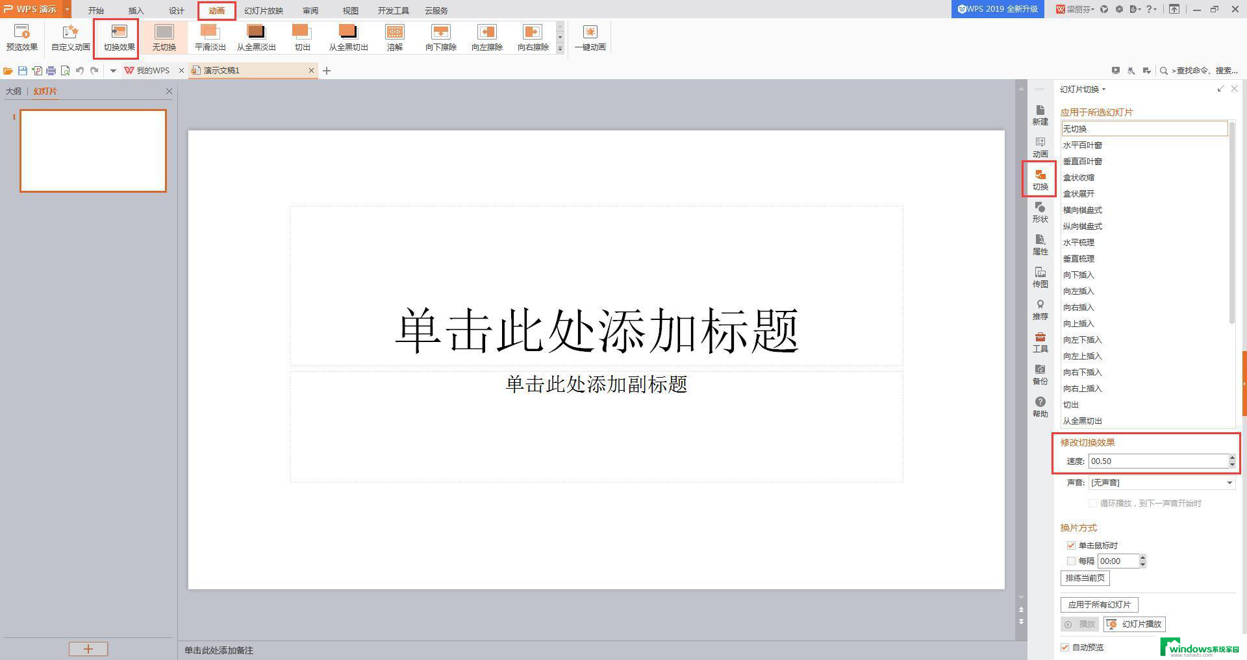Screen dimensions: 1247x660
Task: Switch to the 审阅 ribbon tab
Action: coord(310,10)
